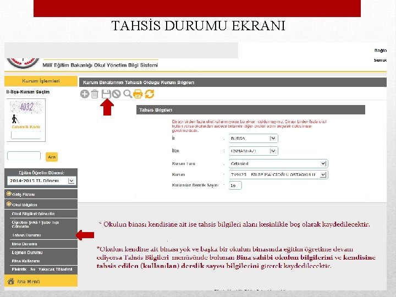Viewport: 396px width, 297px height.
Task: Click the Kullanılan Derslik Sayısı input field
Action: tap(235, 185)
